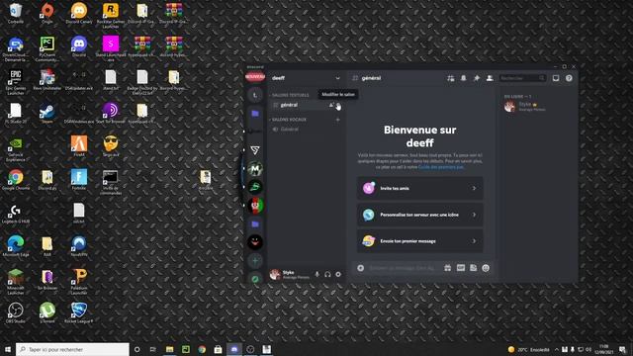Open the first server folder icon
633x356 pixels.
pyautogui.click(x=255, y=114)
